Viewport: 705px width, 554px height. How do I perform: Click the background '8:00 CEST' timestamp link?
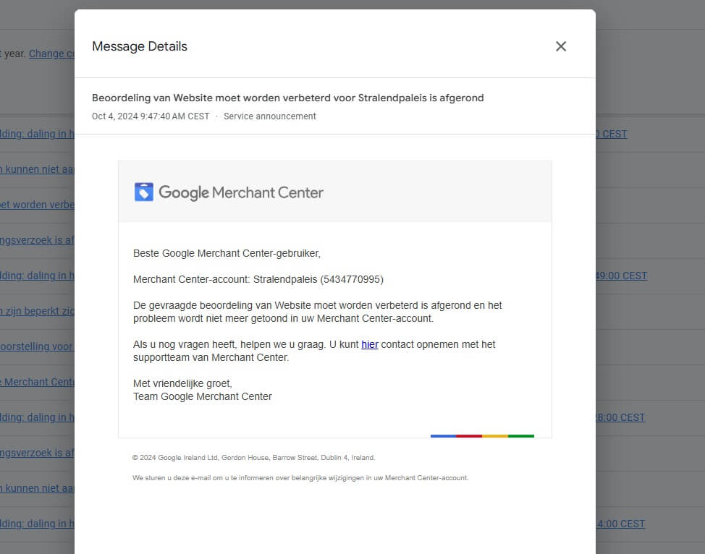click(x=620, y=417)
